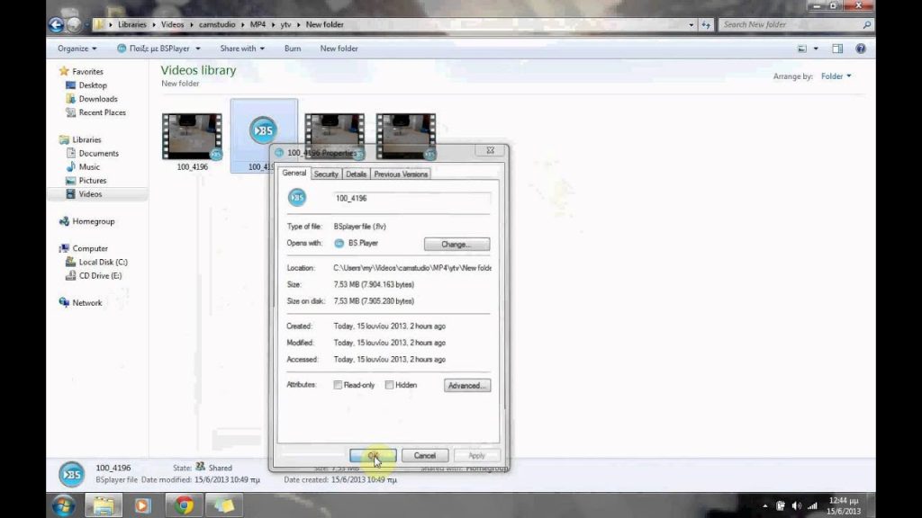Expand the address bar history dropdown
This screenshot has height=518, width=922.
click(691, 24)
